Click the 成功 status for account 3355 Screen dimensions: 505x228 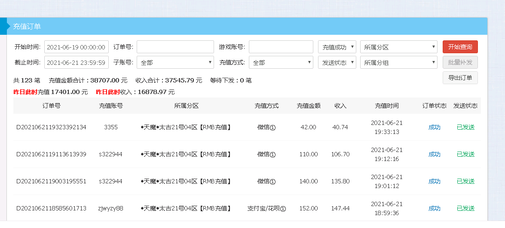click(x=434, y=127)
